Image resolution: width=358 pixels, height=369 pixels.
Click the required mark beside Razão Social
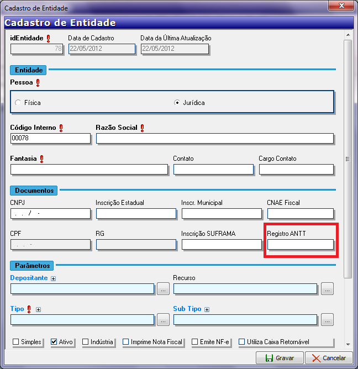point(142,128)
